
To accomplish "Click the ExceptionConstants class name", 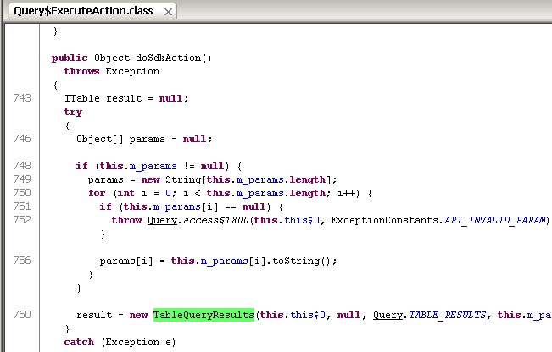I will tap(388, 220).
